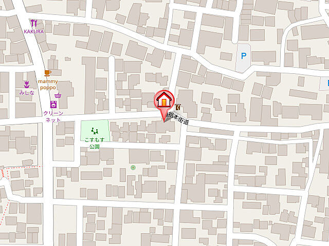Select the blue P parking icon
The height and width of the screenshot is (246, 329).
243,56
